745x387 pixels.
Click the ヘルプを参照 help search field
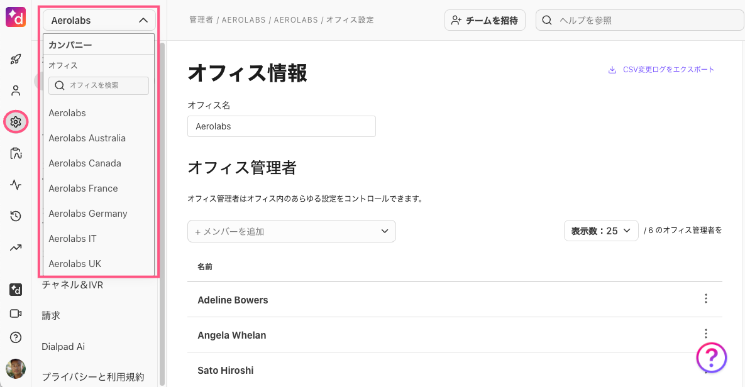[x=639, y=21]
